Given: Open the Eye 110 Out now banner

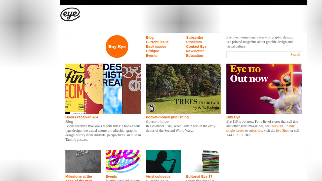Looking at the screenshot, I should (264, 89).
